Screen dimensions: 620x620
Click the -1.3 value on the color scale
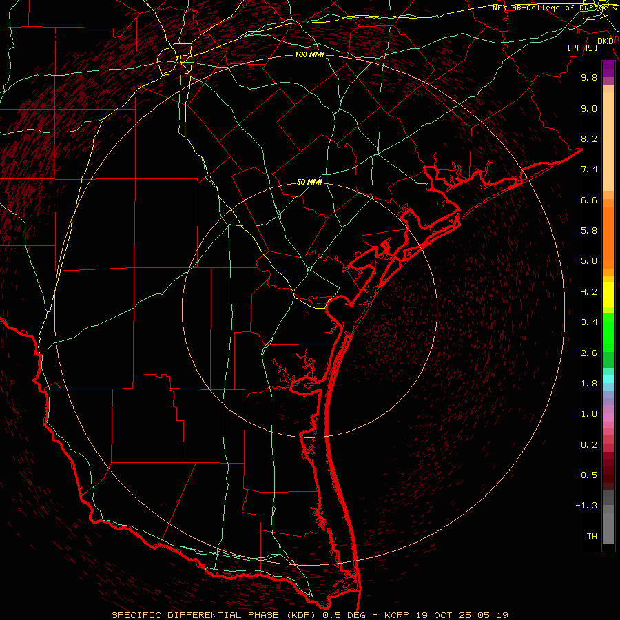(x=586, y=506)
